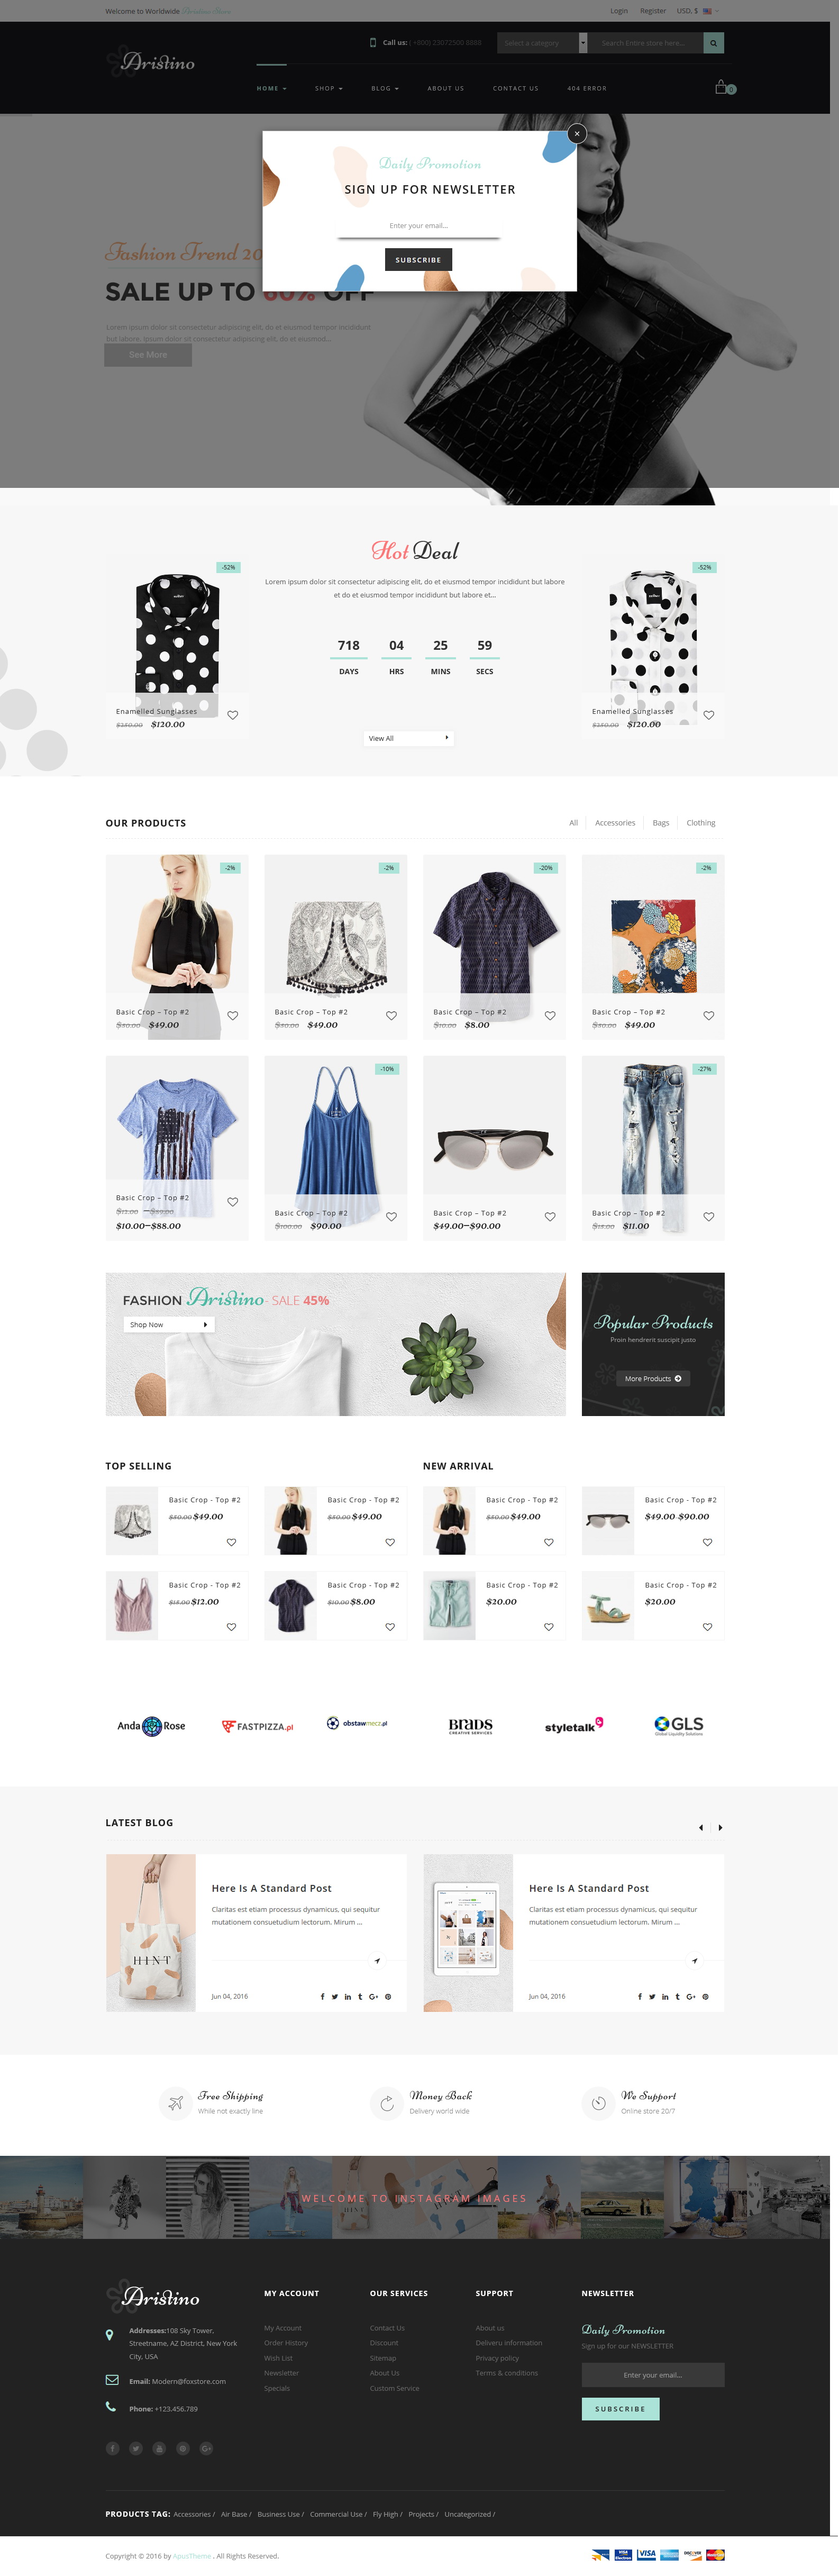839x2576 pixels.
Task: Close the newsletter popup
Action: pos(576,133)
